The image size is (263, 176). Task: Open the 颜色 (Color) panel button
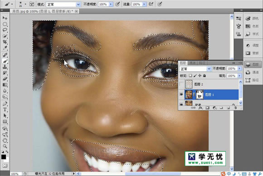pos(253,18)
